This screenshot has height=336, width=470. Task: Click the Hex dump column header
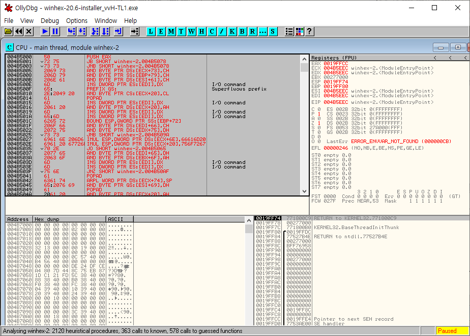coord(70,219)
